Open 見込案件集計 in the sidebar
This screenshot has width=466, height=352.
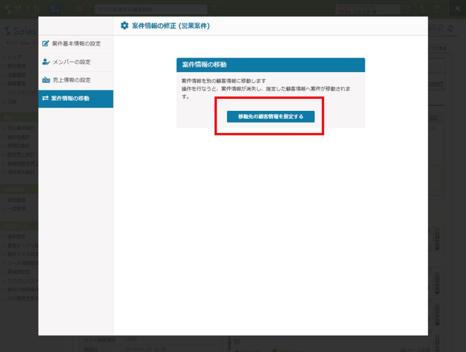pyautogui.click(x=21, y=128)
